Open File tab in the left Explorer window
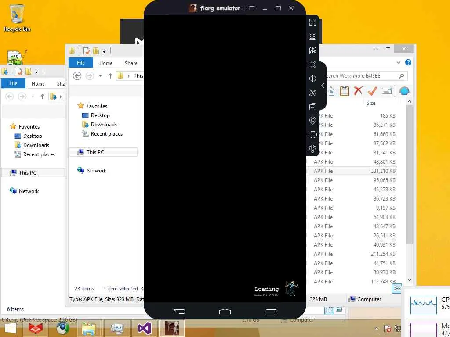450x337 pixels. tap(13, 83)
